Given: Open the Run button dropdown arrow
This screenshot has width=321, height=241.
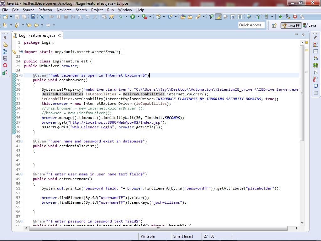Looking at the screenshot, I should tap(138, 17).
